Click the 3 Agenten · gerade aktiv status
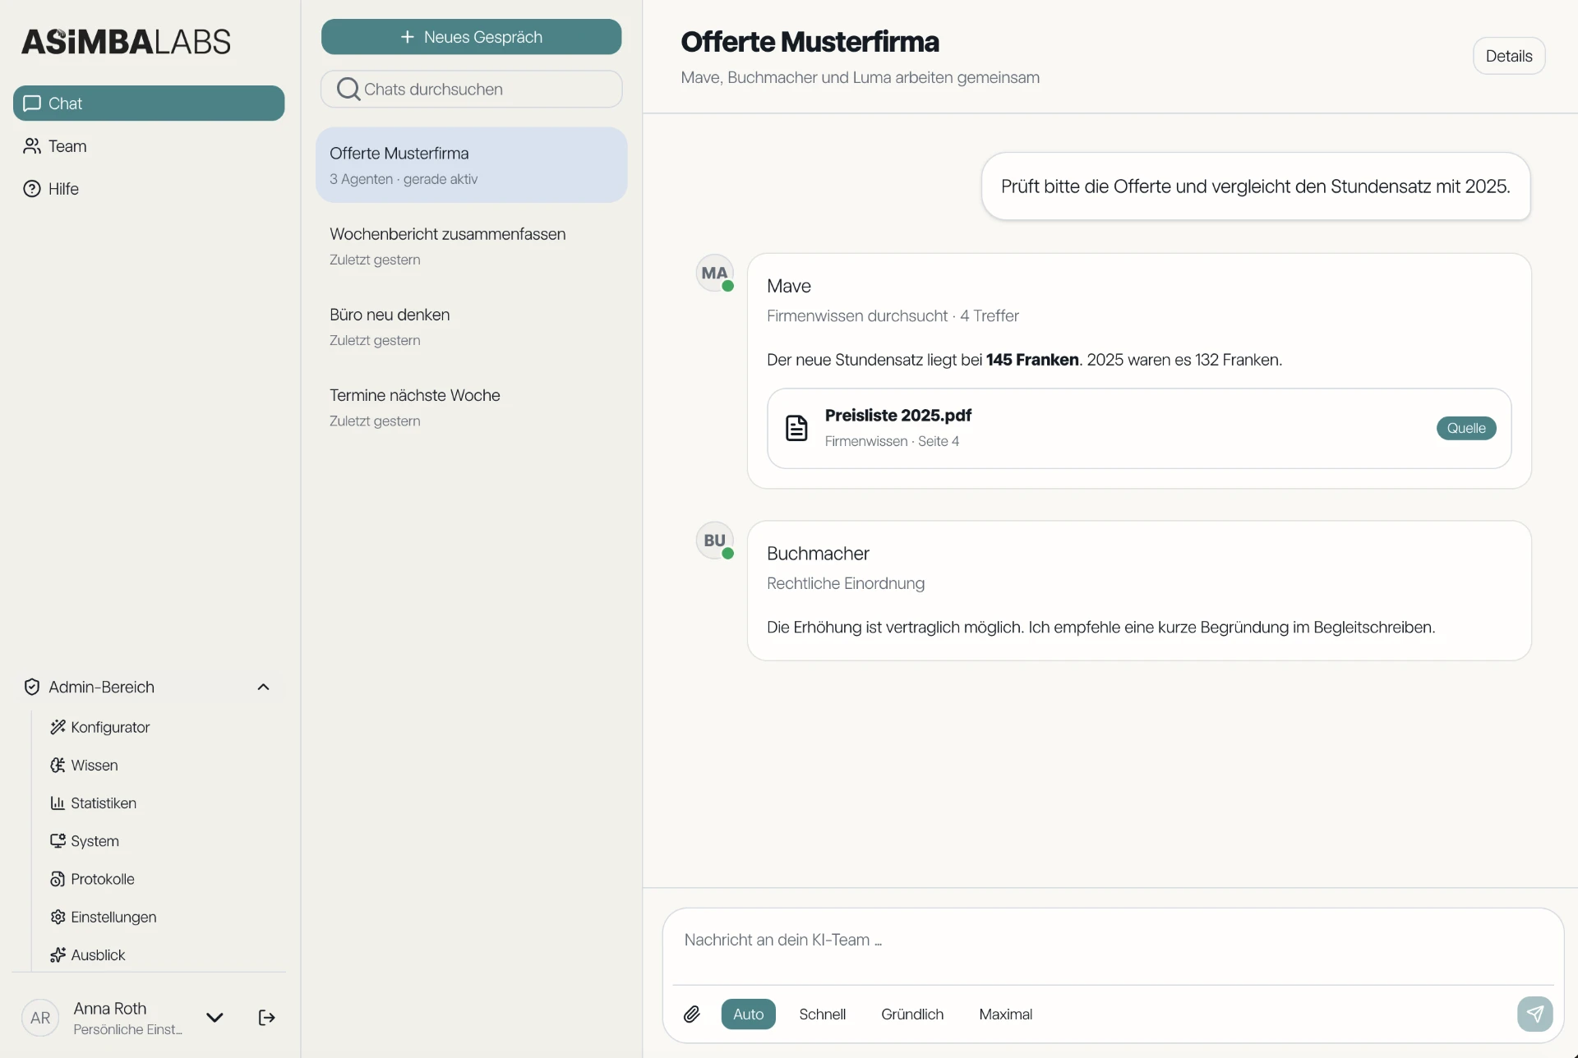 click(403, 179)
